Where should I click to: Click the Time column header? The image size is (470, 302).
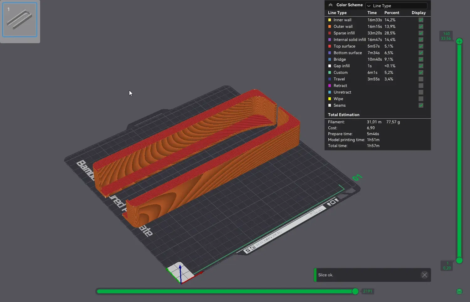[x=372, y=13]
